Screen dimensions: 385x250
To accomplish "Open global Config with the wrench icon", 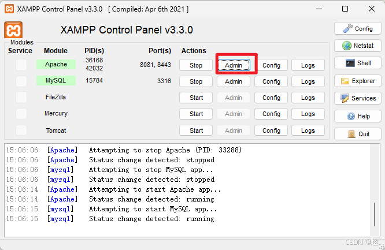I will pyautogui.click(x=358, y=29).
